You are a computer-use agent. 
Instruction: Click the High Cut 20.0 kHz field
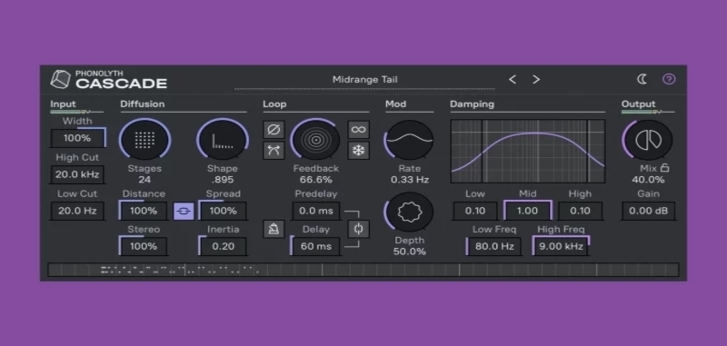tap(77, 174)
